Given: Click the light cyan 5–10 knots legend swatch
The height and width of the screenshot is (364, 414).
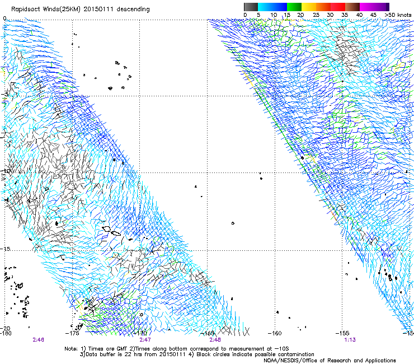Looking at the screenshot, I should [265, 7].
